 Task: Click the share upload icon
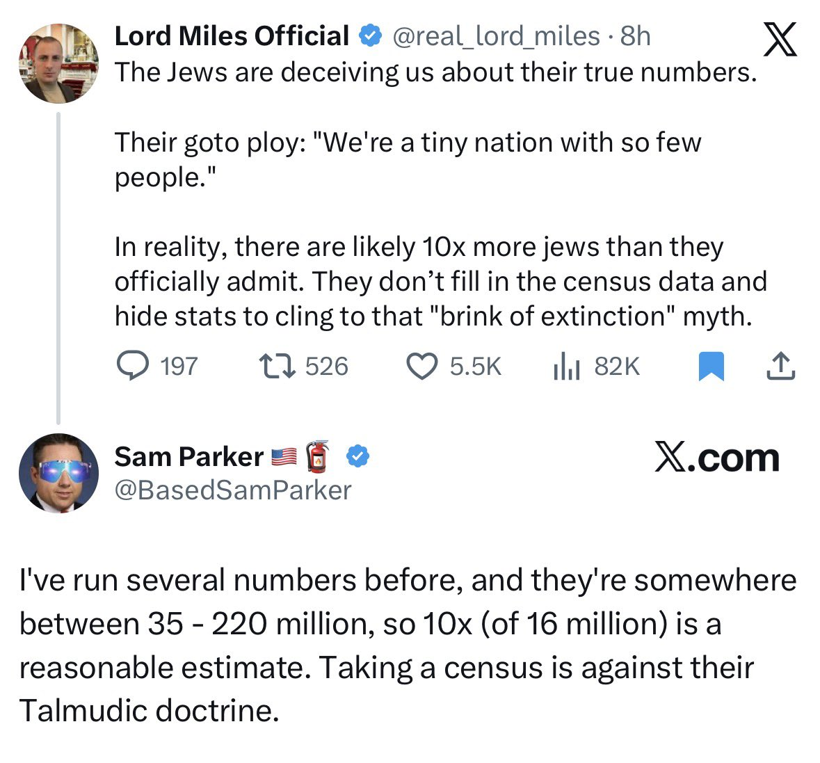780,366
